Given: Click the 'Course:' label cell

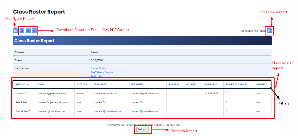Looking at the screenshot, I should pos(50,52).
